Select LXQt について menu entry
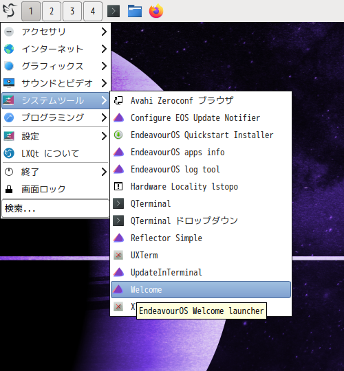 [x=56, y=153]
